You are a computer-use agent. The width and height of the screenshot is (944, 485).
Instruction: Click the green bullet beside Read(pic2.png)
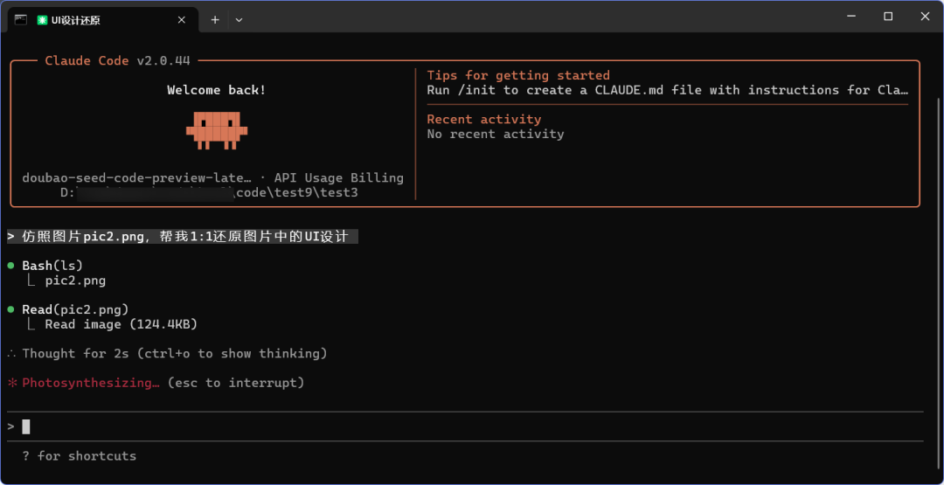pyautogui.click(x=11, y=309)
